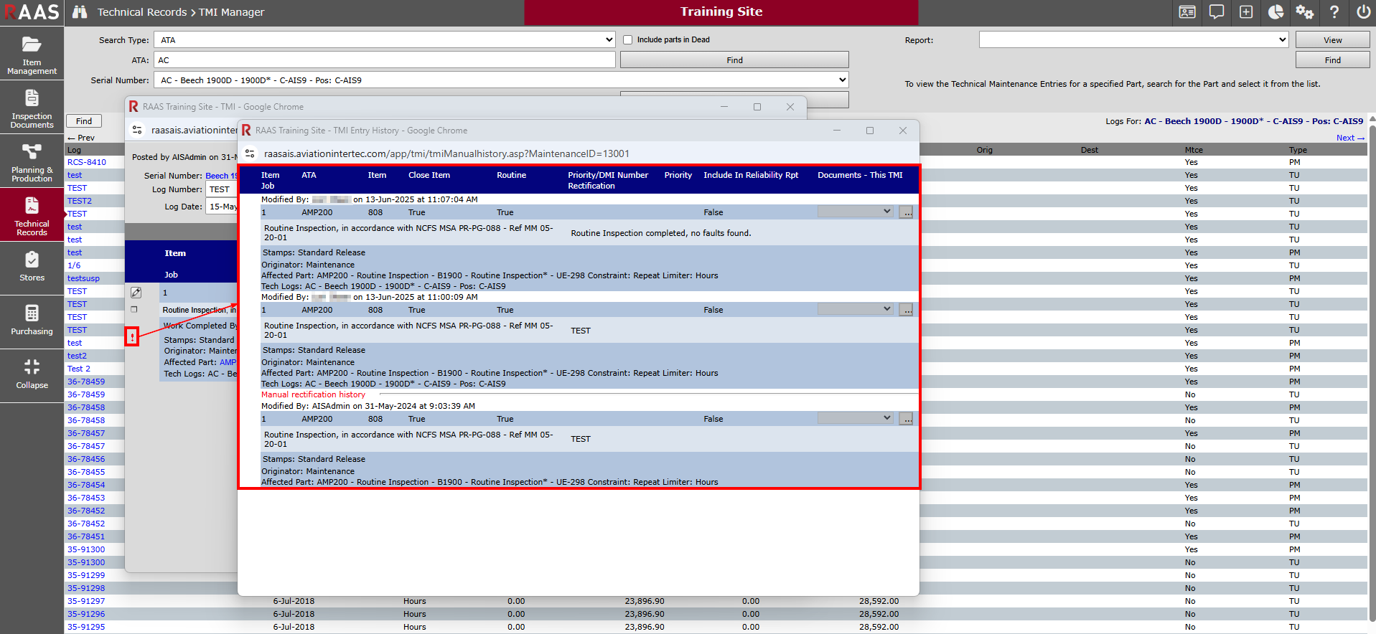Enable Include parts in Dead checkbox
1376x634 pixels.
click(628, 40)
